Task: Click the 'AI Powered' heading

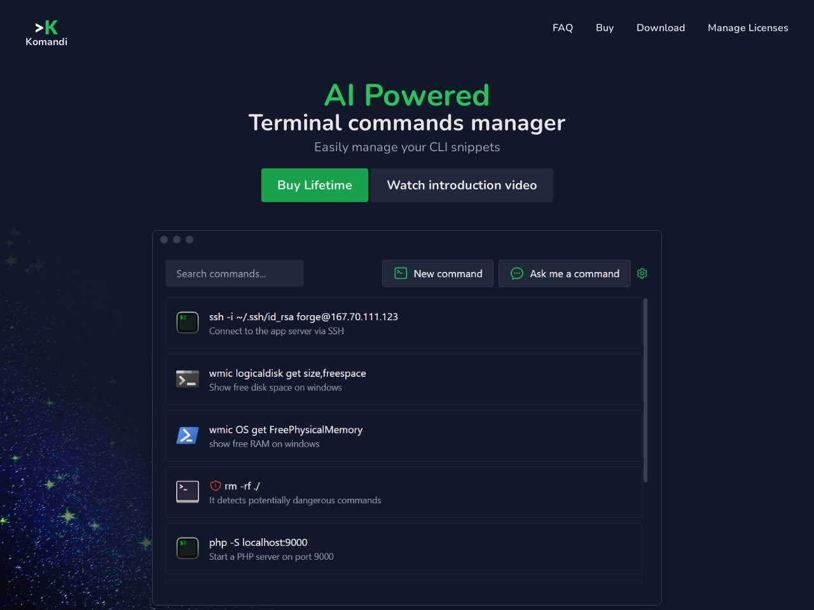Action: click(x=407, y=95)
